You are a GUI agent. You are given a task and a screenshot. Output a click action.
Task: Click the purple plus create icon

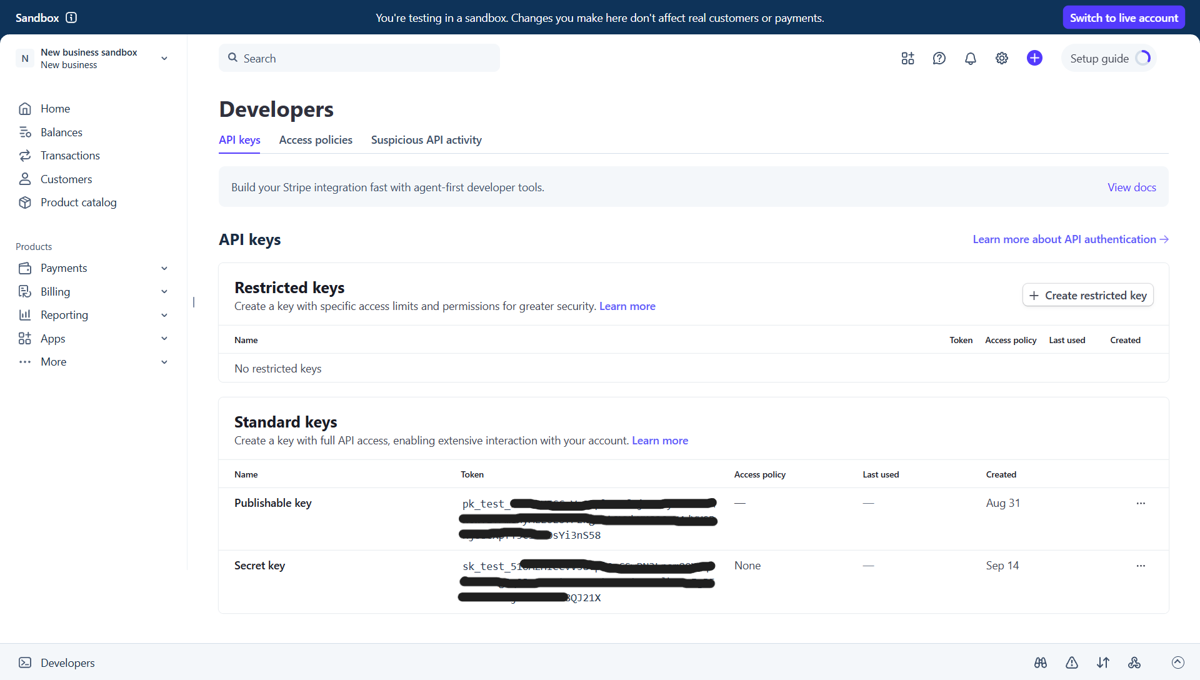1034,58
